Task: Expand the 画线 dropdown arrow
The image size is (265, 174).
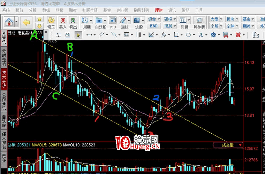Action: (x=129, y=21)
